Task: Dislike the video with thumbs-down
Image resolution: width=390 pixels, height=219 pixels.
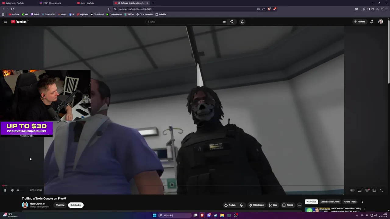Action: click(x=242, y=205)
